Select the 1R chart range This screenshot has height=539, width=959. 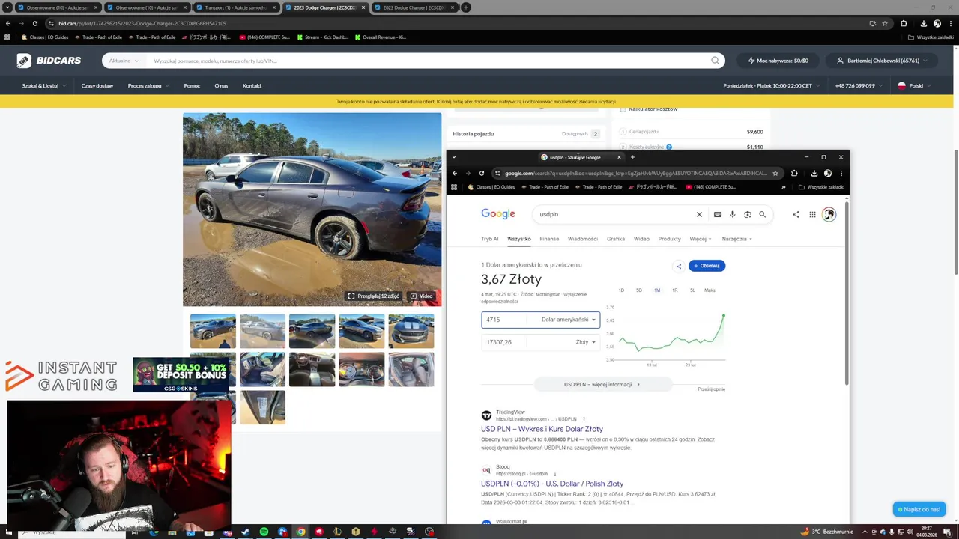click(x=674, y=290)
